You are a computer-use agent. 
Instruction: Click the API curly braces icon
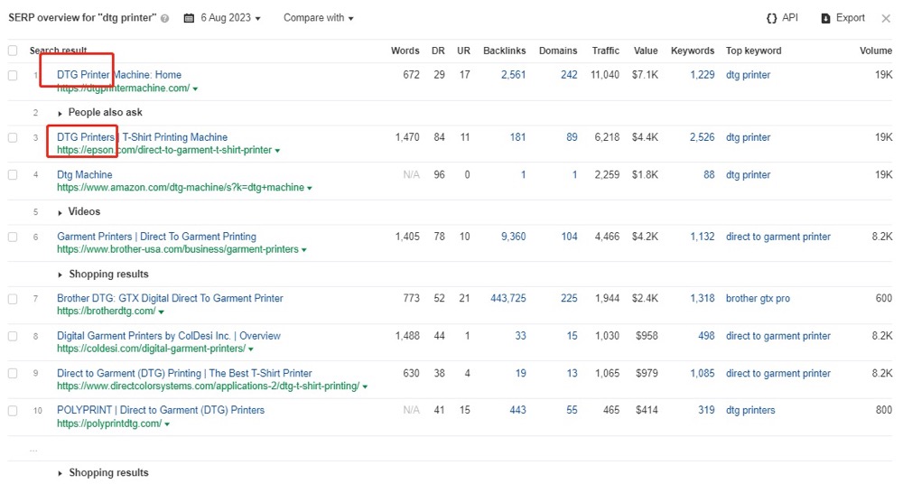(772, 18)
